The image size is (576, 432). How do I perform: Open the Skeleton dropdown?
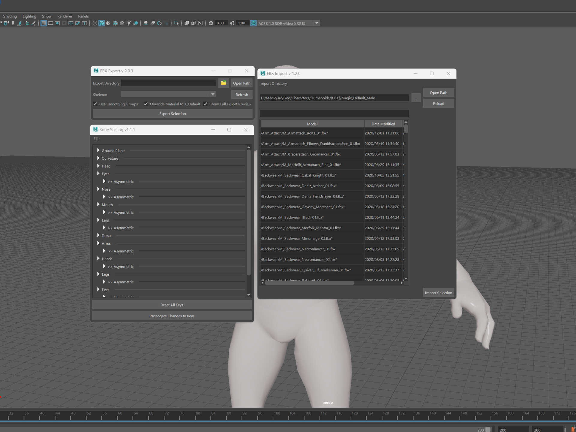[x=213, y=94]
